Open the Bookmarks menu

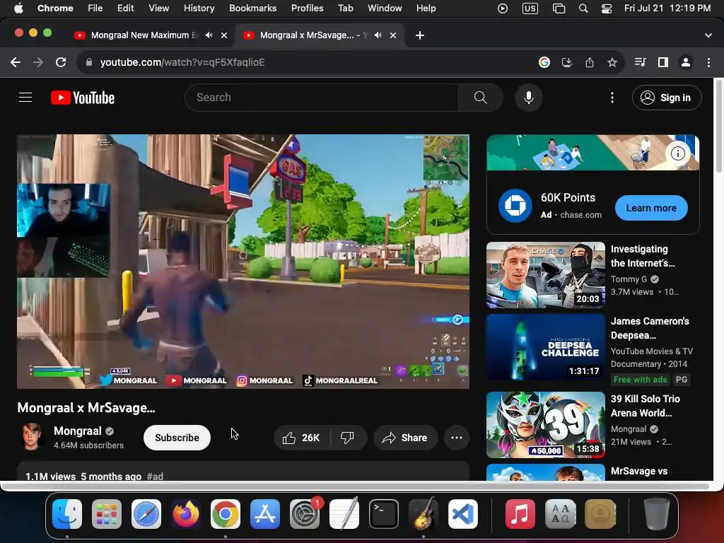252,8
